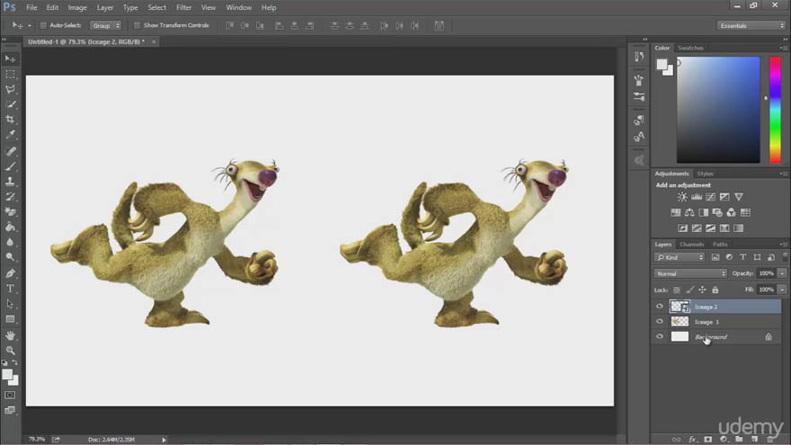Switch to the Paths tab
The height and width of the screenshot is (445, 791).
tap(720, 245)
